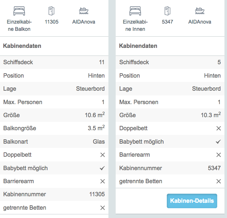
Task: Click the Schiffsdeck 5 row
Action: [x=170, y=62]
